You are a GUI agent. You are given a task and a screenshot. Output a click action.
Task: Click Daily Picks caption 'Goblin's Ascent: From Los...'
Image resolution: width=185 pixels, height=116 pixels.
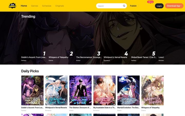click(32, 107)
